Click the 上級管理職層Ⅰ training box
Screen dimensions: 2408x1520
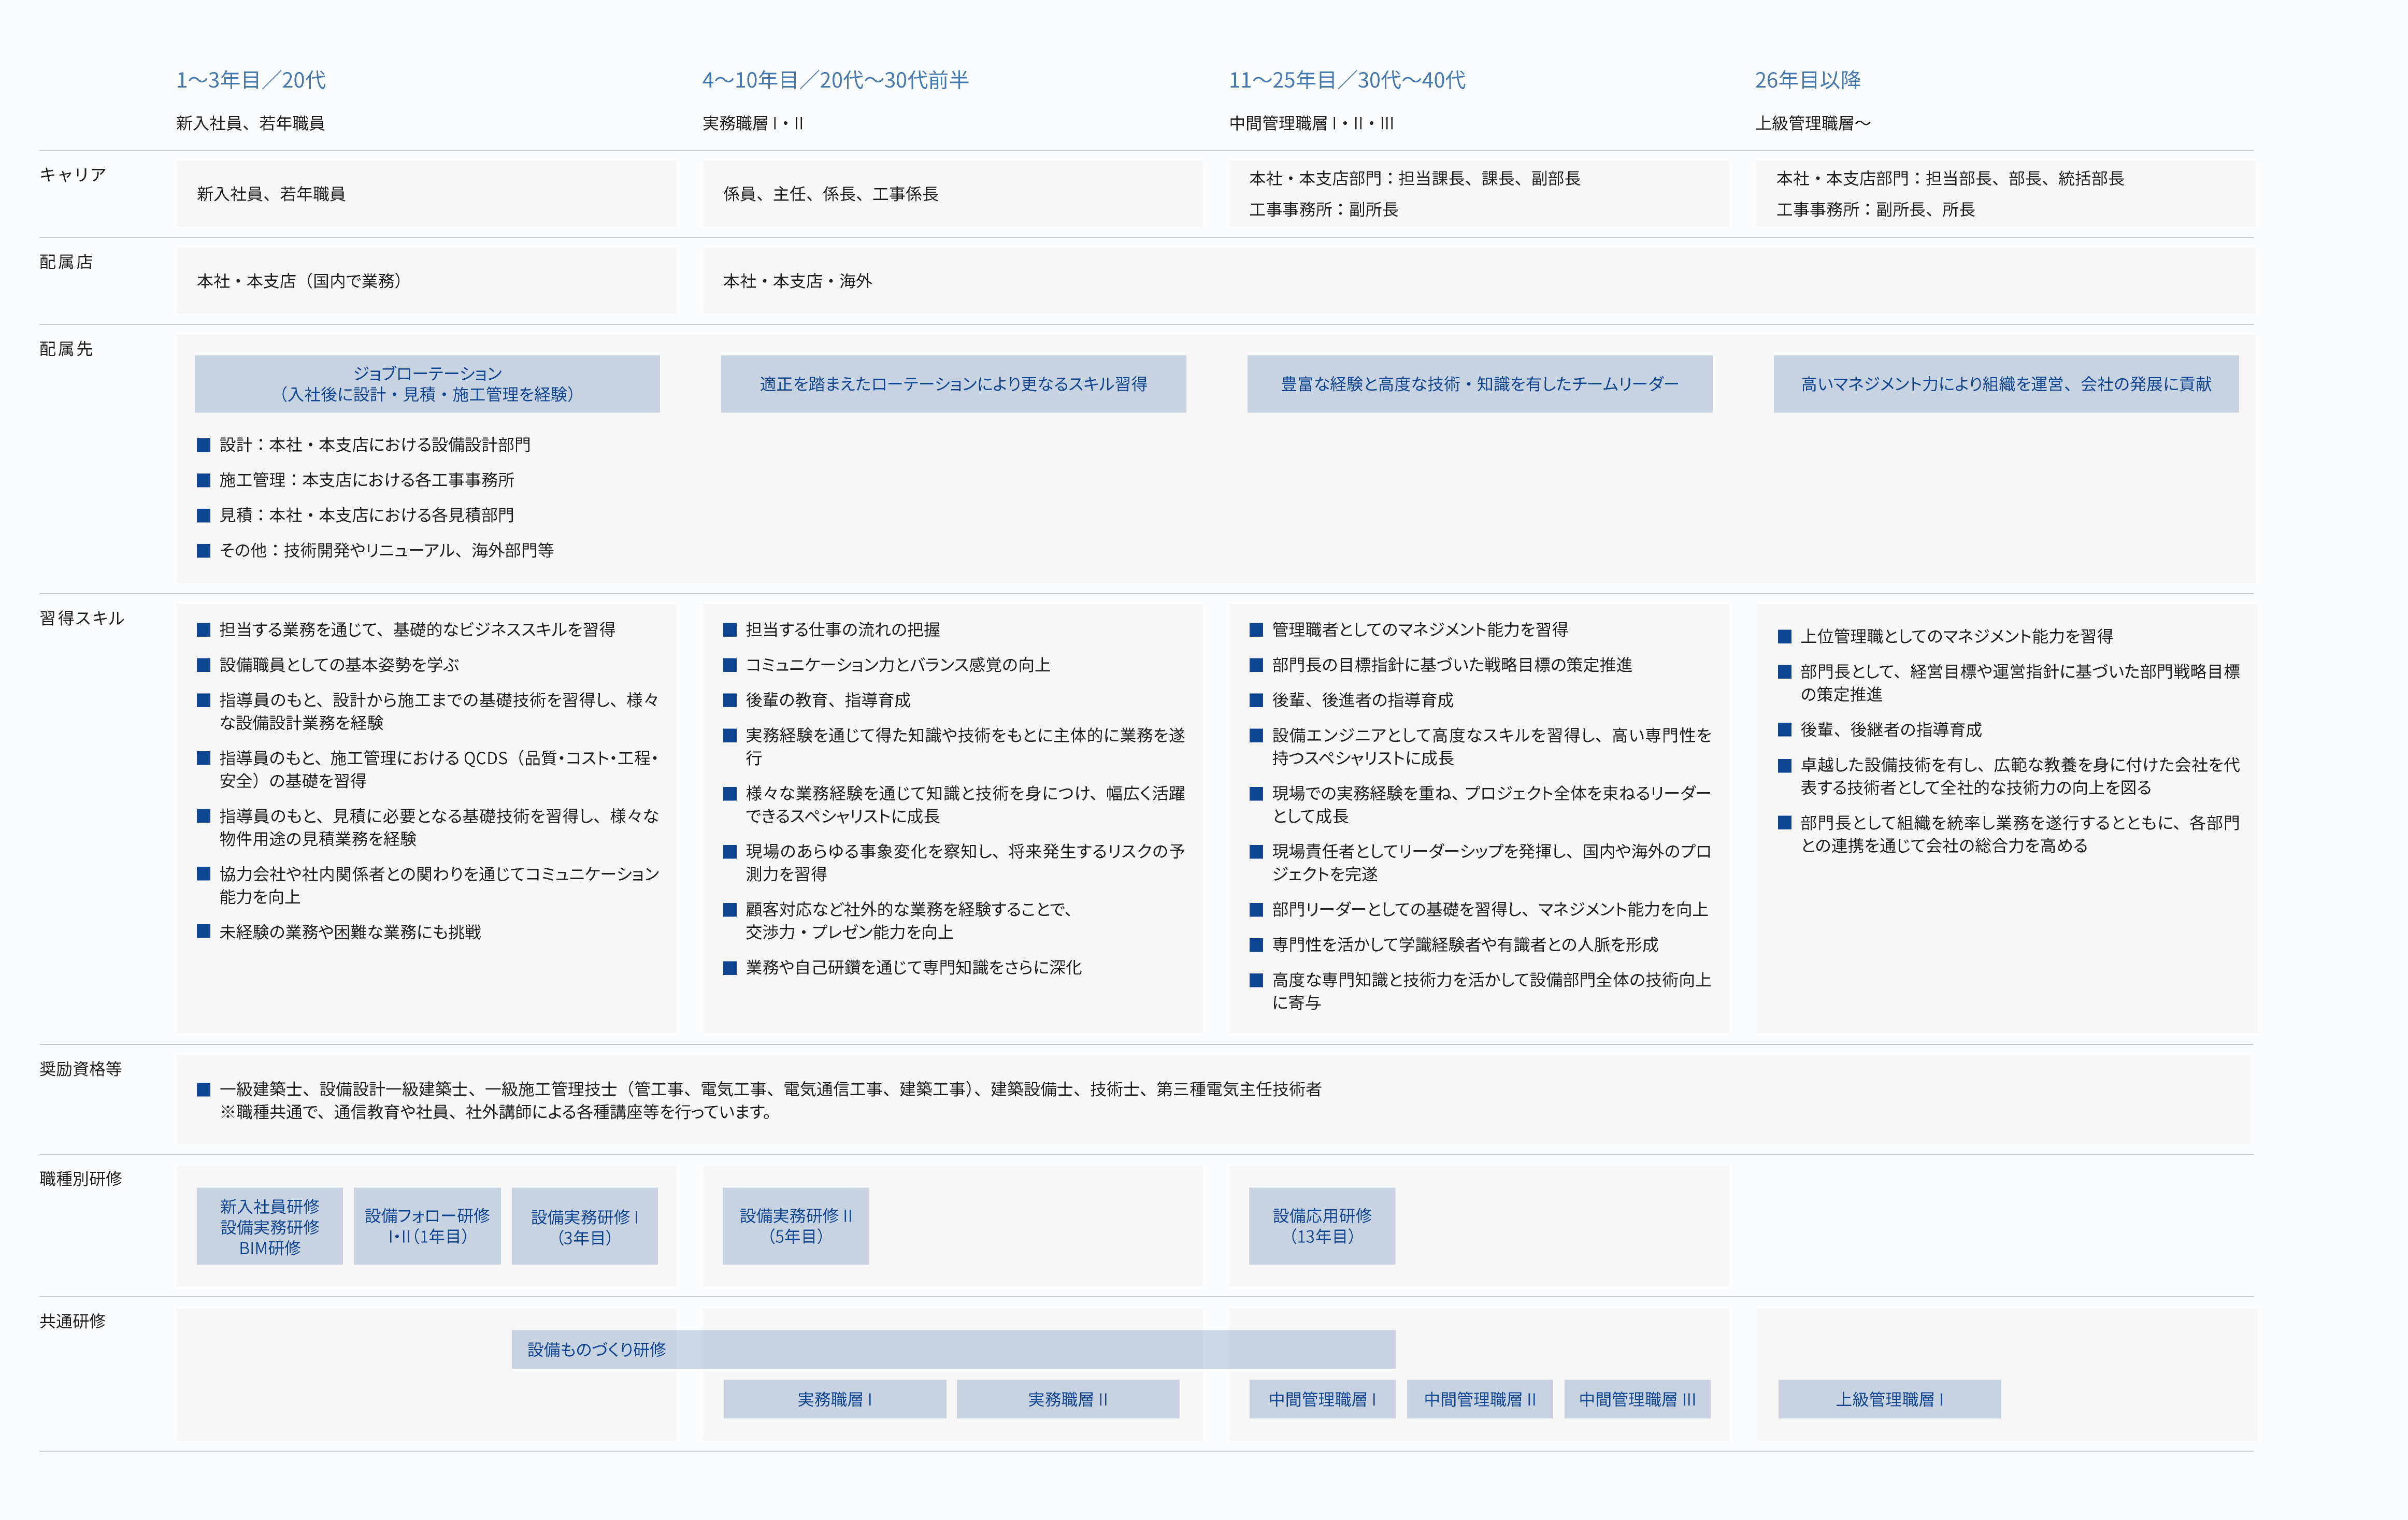pos(1889,1399)
